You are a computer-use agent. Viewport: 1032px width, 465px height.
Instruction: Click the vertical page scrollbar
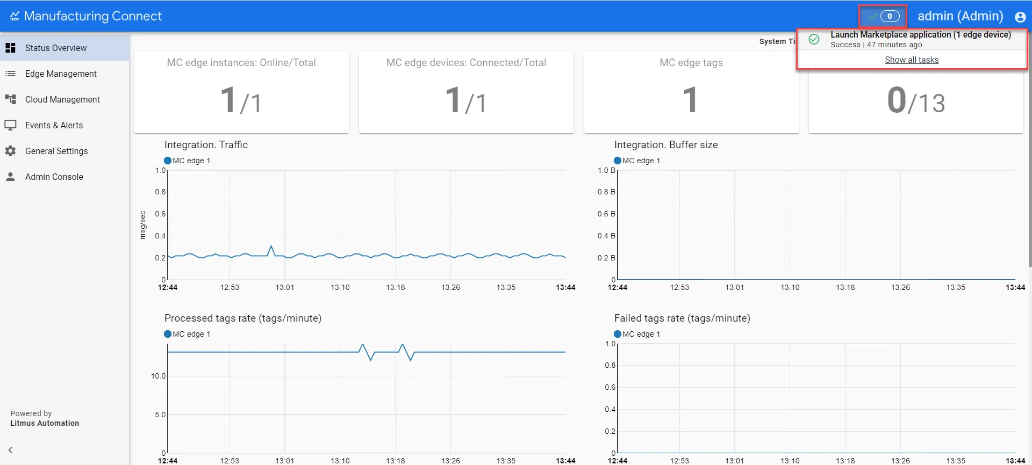1029,150
